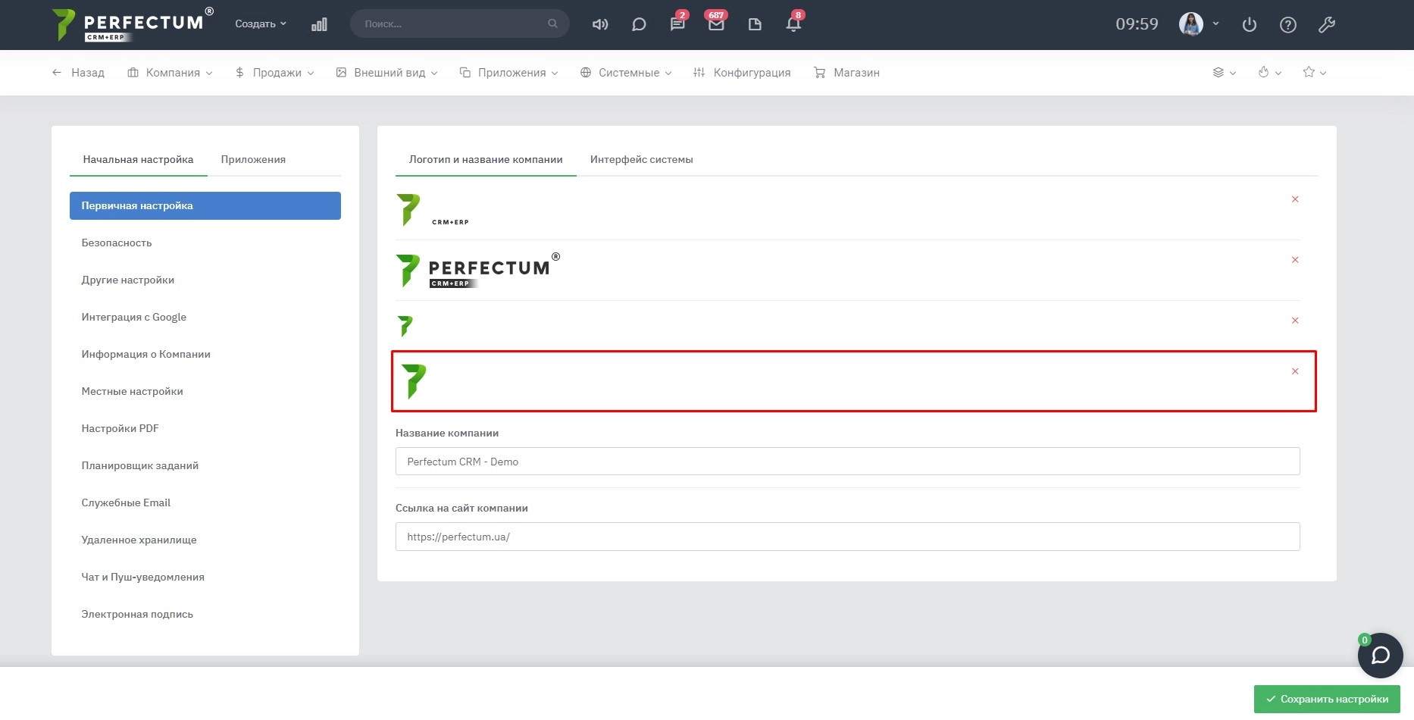Remove the full PERFECTUM logo via red X
Screen dimensions: 1414x720
pos(1295,260)
